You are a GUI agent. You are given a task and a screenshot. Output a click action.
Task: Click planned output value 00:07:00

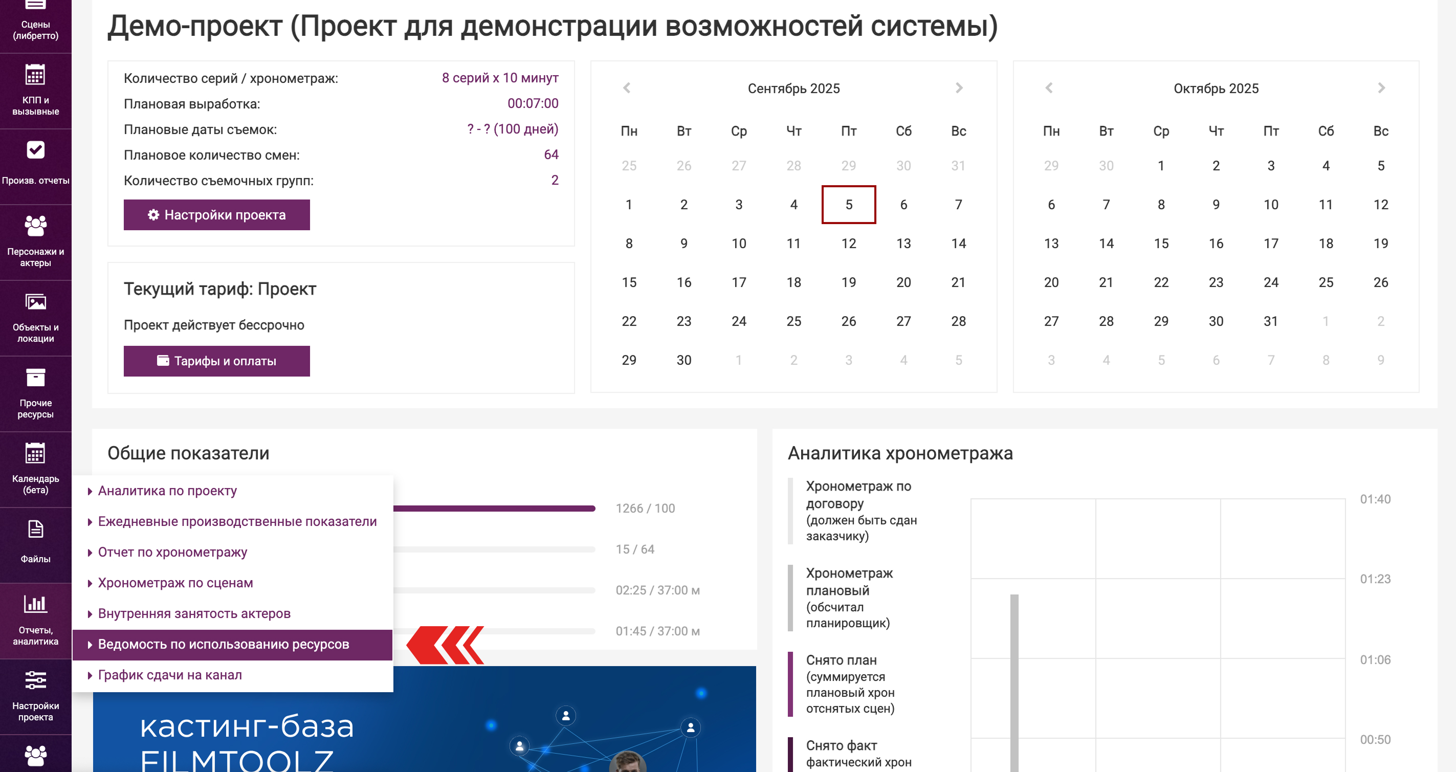(533, 103)
